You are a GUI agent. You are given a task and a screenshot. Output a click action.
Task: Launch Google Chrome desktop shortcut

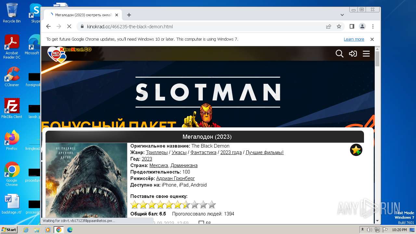pyautogui.click(x=12, y=174)
